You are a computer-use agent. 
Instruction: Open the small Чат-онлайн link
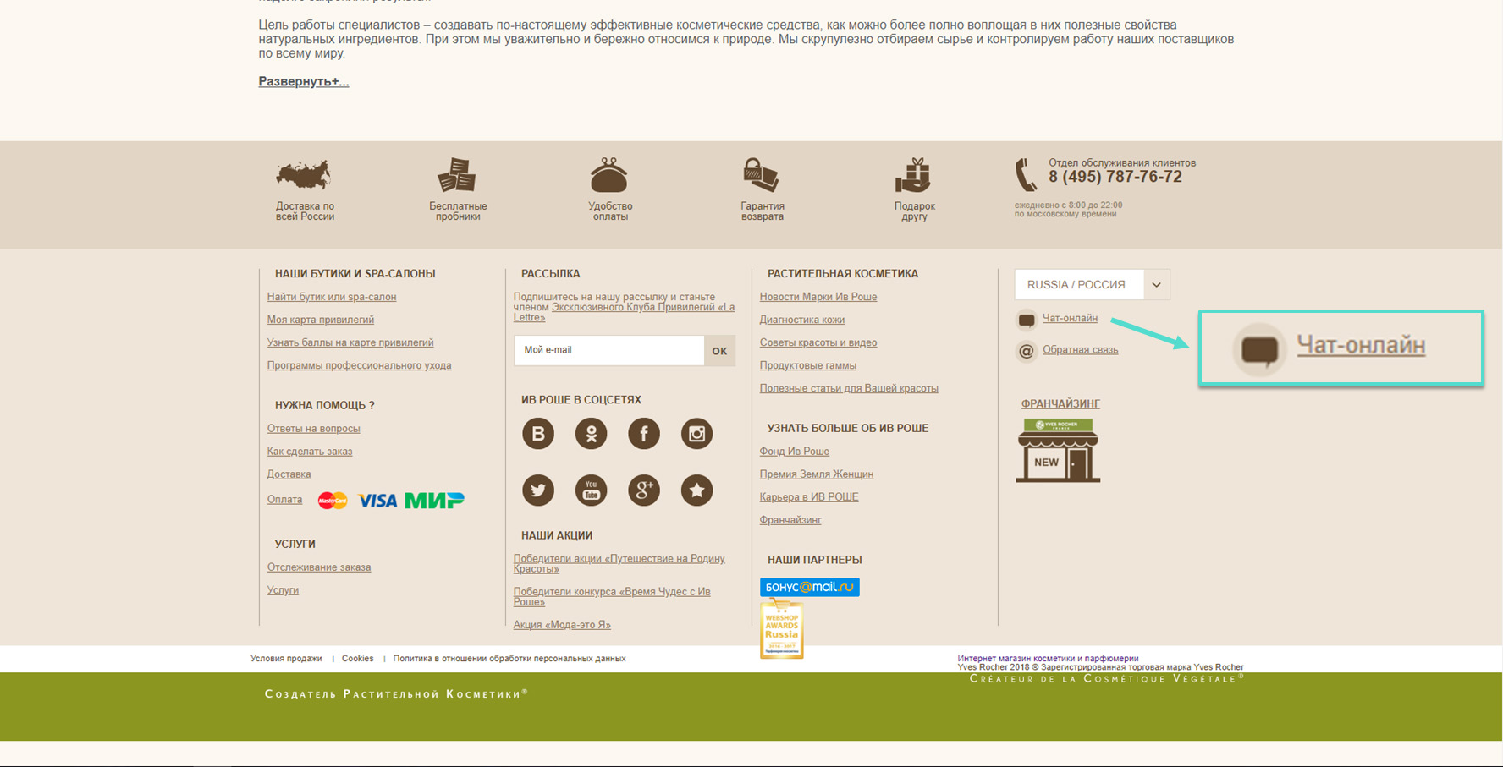(x=1070, y=319)
